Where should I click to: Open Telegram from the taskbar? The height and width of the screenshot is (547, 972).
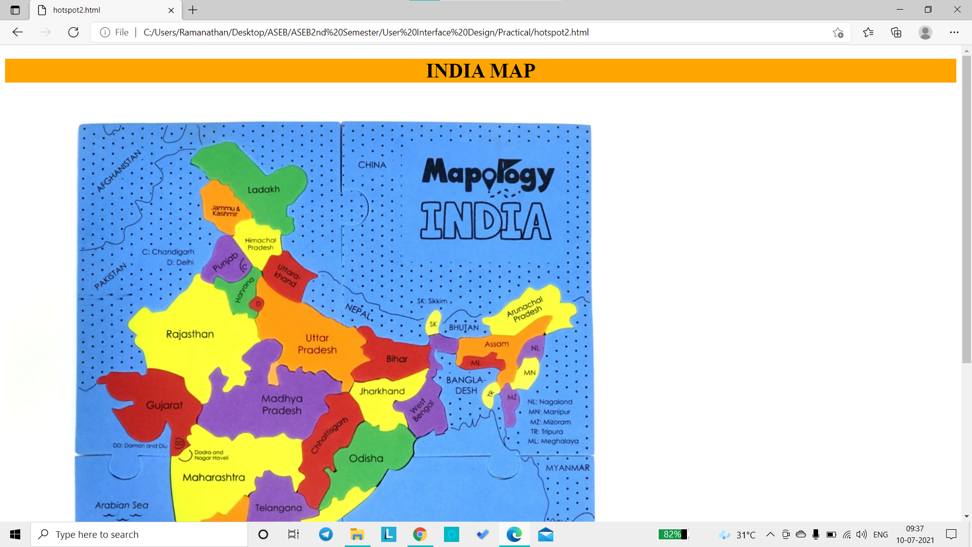326,534
